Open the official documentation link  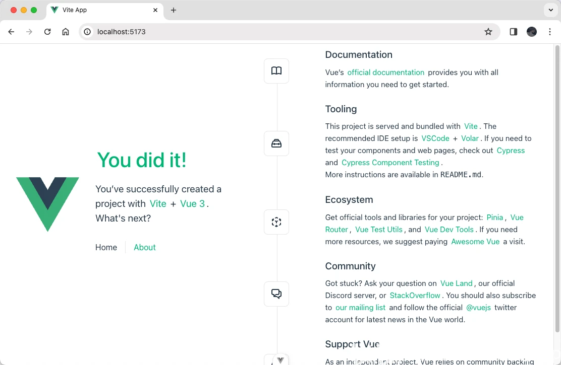tap(386, 72)
